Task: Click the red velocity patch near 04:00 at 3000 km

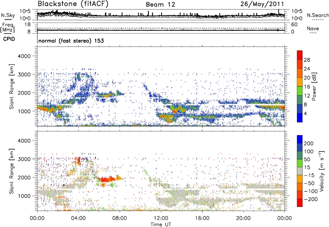Action: (79, 161)
